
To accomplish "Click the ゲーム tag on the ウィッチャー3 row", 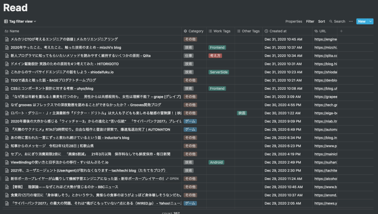I will point(190,121).
